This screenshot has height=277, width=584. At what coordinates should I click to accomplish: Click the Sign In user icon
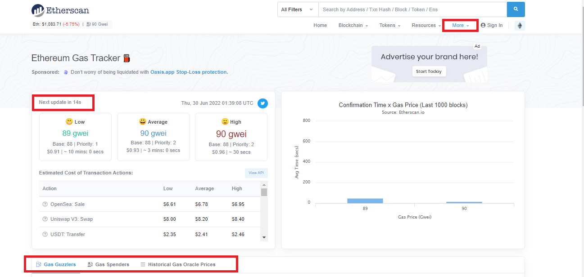click(x=483, y=25)
